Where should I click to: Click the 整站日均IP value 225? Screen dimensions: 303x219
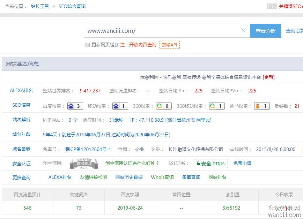coord(199,91)
